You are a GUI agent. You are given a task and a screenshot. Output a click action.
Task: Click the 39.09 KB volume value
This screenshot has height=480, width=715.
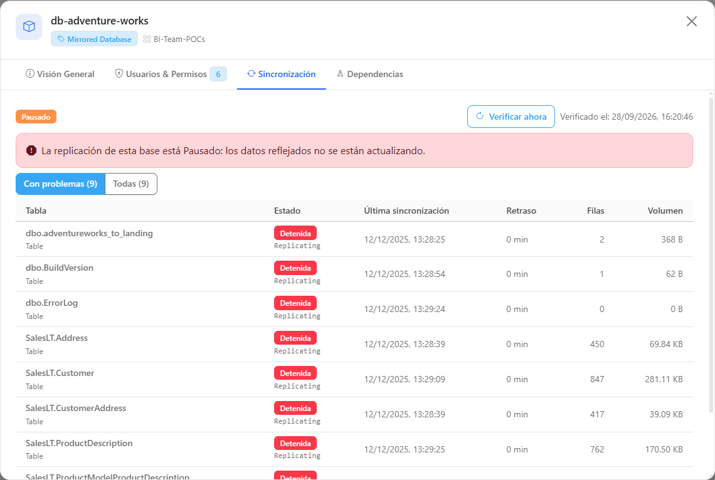665,414
